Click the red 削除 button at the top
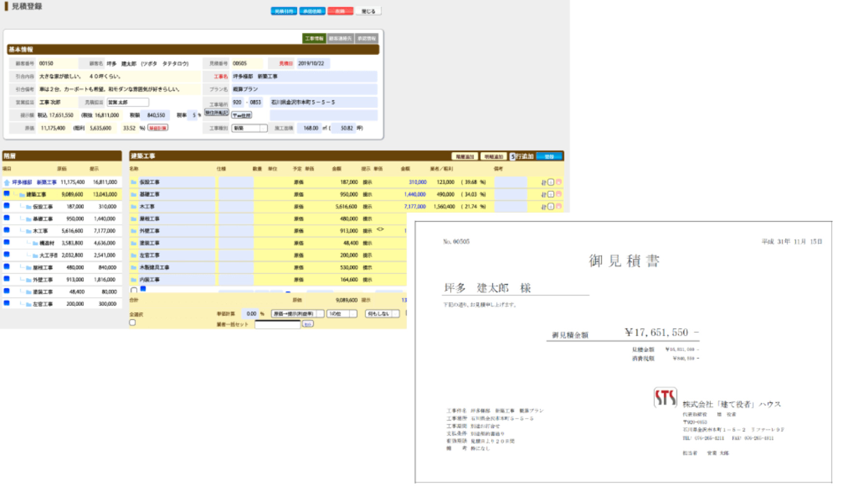Image resolution: width=844 pixels, height=495 pixels. tap(340, 11)
